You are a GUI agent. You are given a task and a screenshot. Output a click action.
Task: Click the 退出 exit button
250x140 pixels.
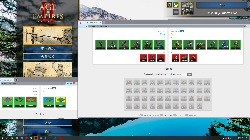coord(48,131)
